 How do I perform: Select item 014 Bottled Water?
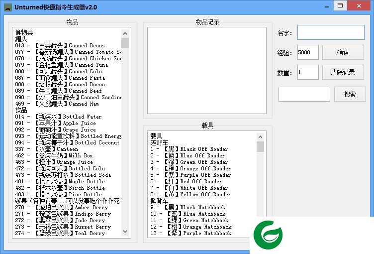click(x=58, y=117)
